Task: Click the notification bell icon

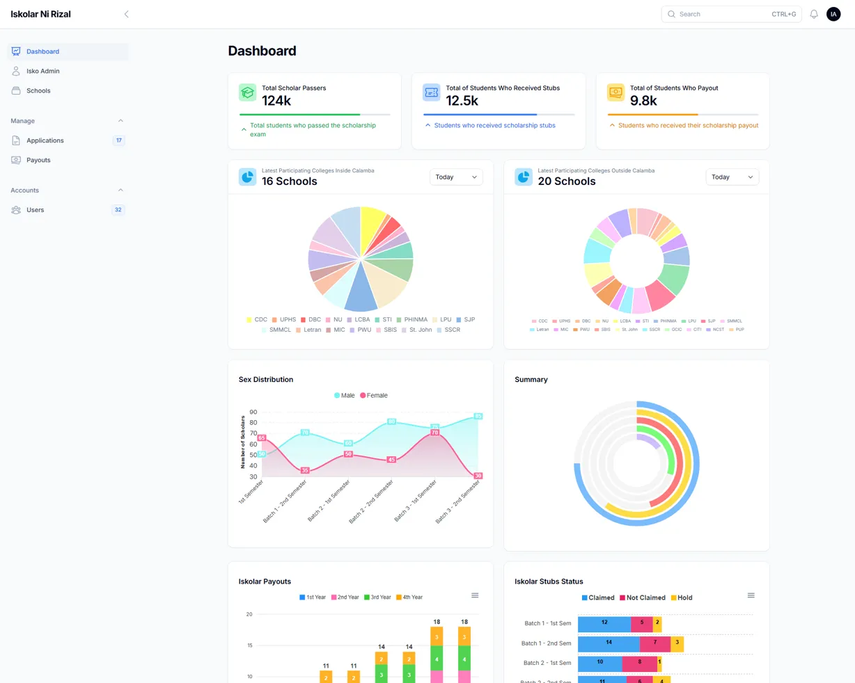Action: (814, 14)
